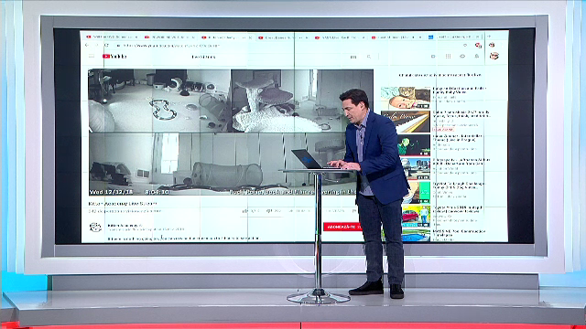The width and height of the screenshot is (586, 329).
Task: Click the YouTube logo
Action: pos(114,57)
